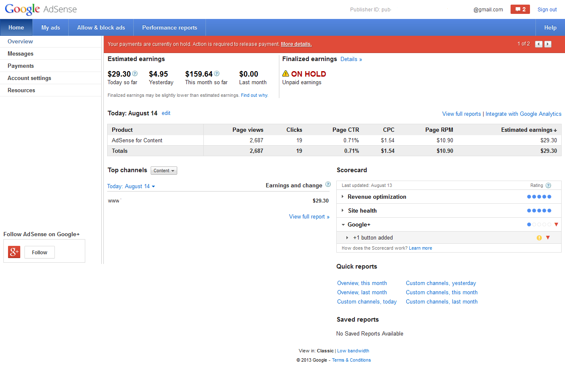Click help icon beside This month so far earnings
The width and height of the screenshot is (565, 373).
pos(217,73)
